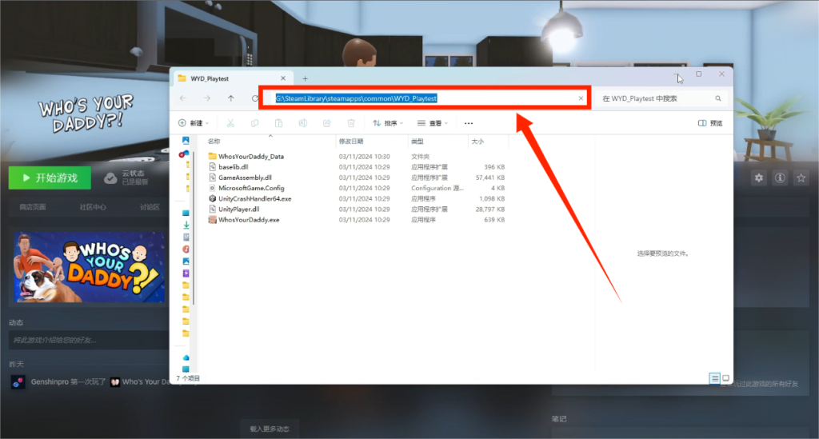This screenshot has width=819, height=439.
Task: Click the Steam activity share text field
Action: coord(89,340)
